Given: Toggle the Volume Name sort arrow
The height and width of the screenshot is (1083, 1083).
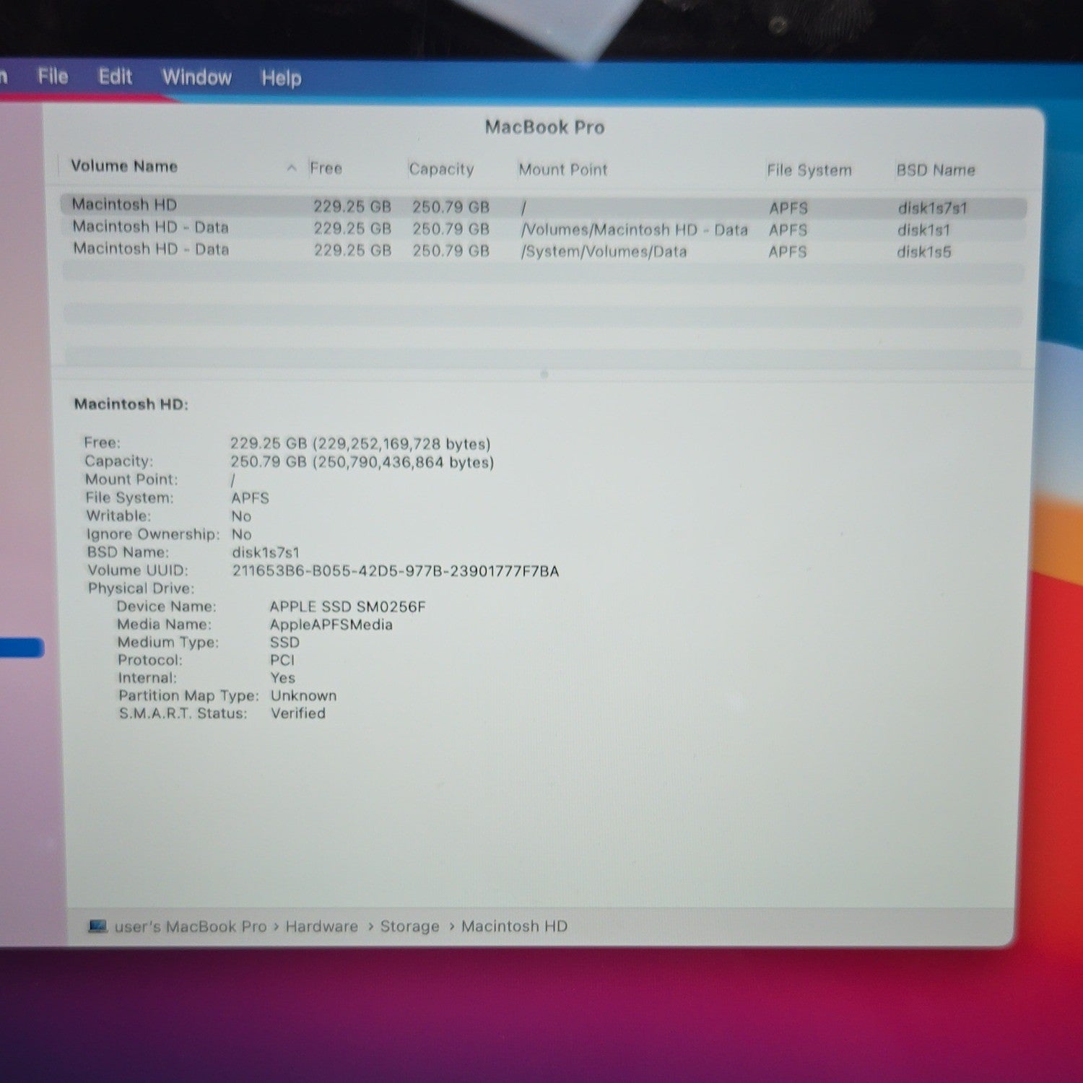Looking at the screenshot, I should 291,168.
